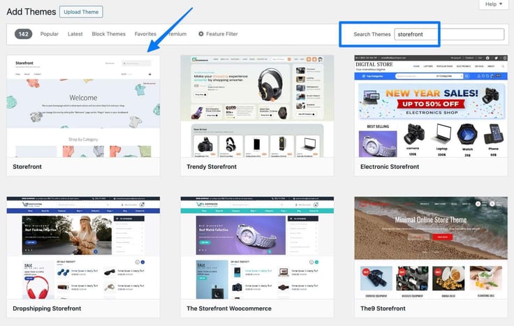
Task: Focus the Search Themes input field
Action: pos(449,34)
